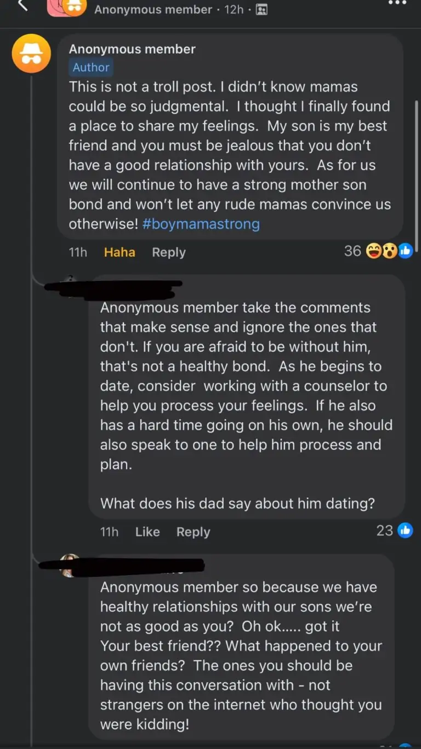
Task: Click the blue thumbs-up icon beside 23
Action: [405, 531]
